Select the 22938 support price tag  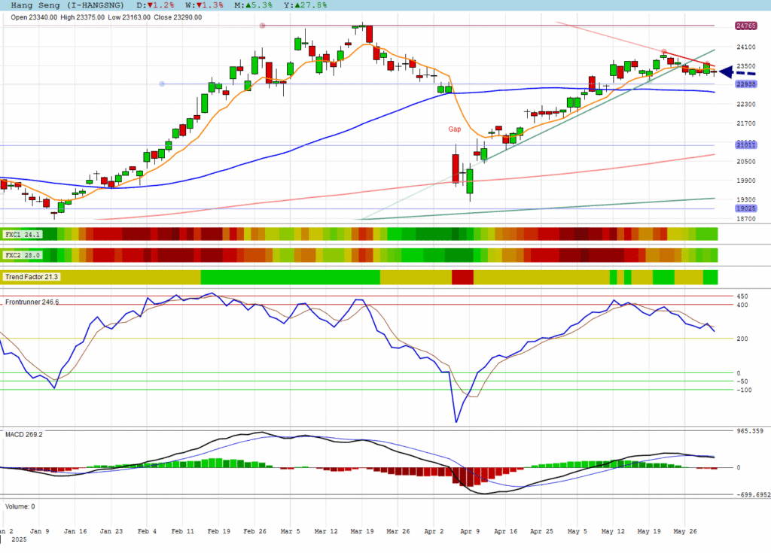(745, 84)
